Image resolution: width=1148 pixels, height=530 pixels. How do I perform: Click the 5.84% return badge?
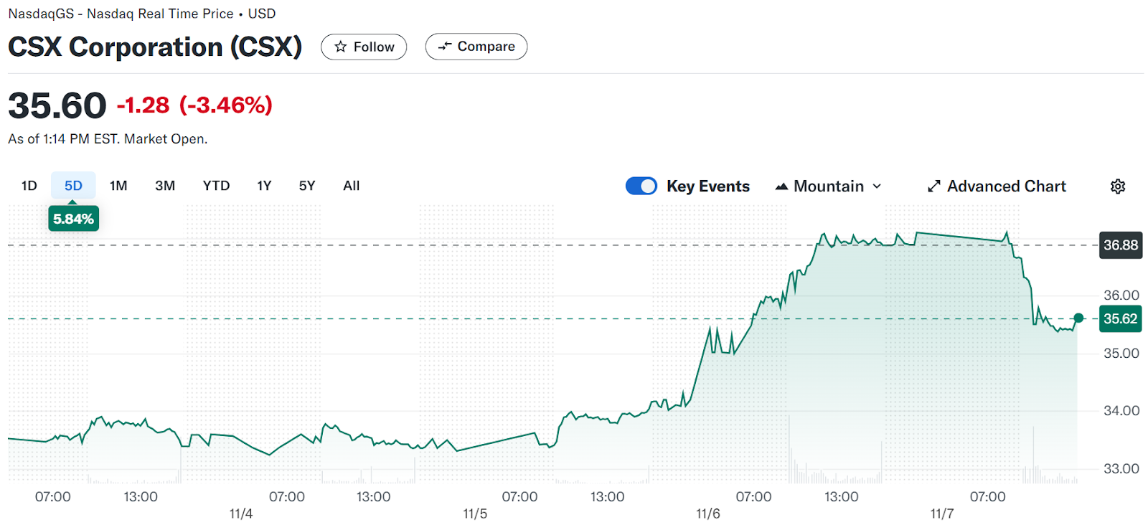click(73, 219)
